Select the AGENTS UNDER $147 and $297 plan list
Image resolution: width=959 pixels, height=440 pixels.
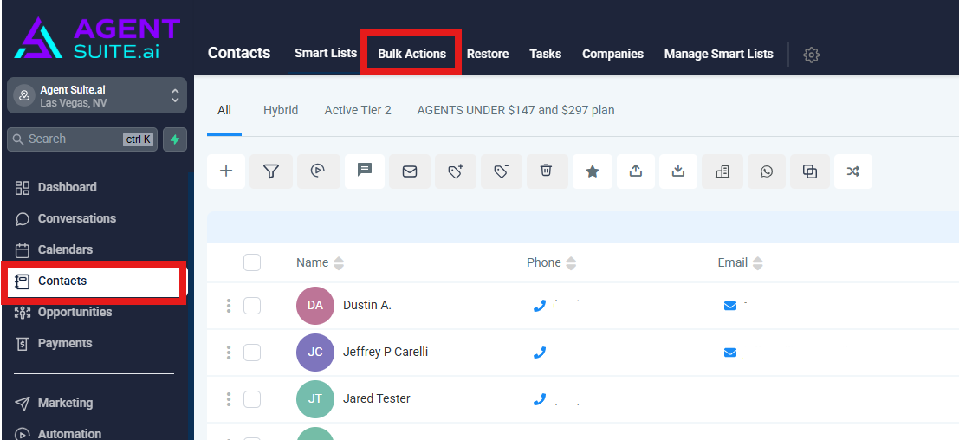pos(515,111)
